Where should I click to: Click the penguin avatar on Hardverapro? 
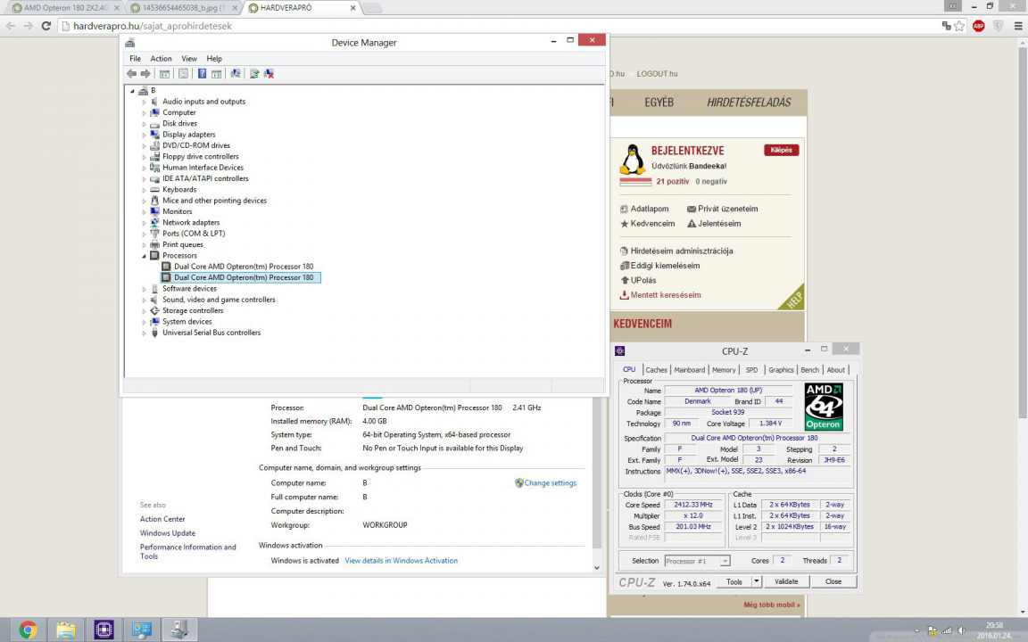click(x=632, y=160)
